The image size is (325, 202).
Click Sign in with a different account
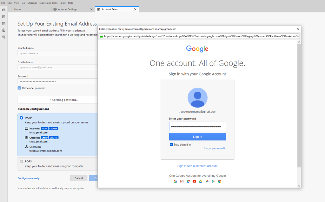point(197,166)
